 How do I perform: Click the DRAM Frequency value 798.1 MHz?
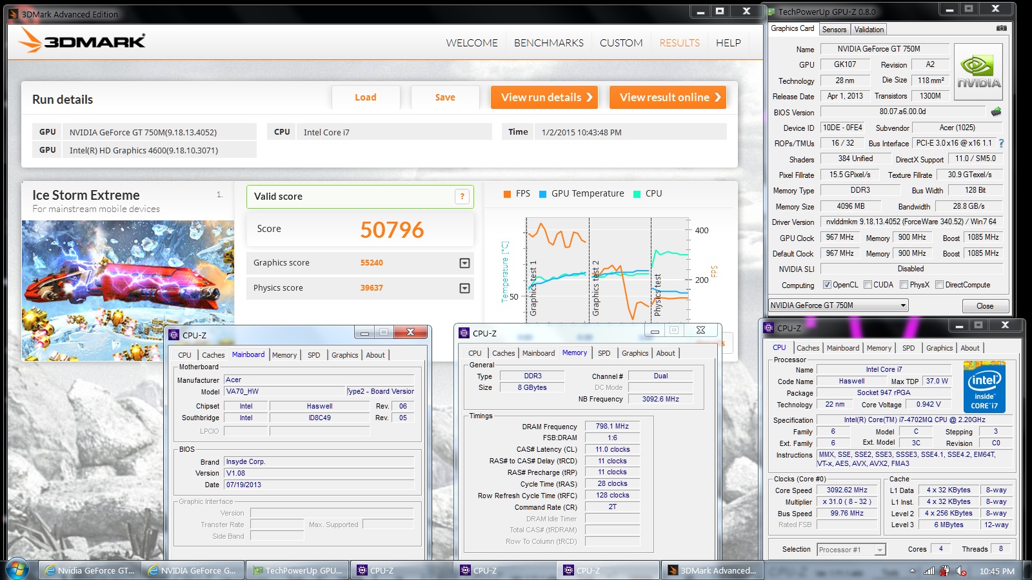pos(612,426)
